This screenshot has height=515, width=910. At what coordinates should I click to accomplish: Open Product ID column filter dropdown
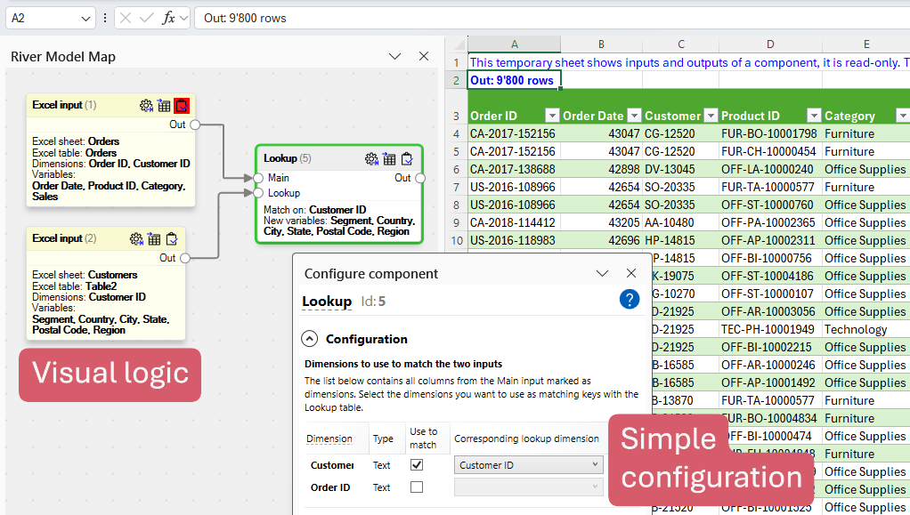click(813, 116)
